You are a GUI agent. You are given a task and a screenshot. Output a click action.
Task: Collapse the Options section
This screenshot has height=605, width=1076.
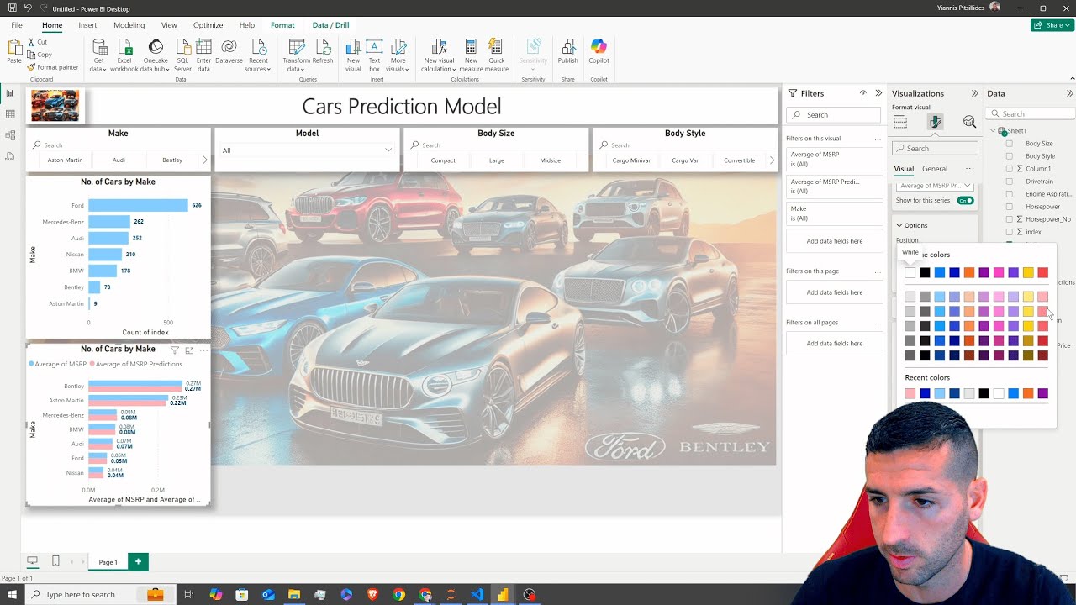click(899, 225)
